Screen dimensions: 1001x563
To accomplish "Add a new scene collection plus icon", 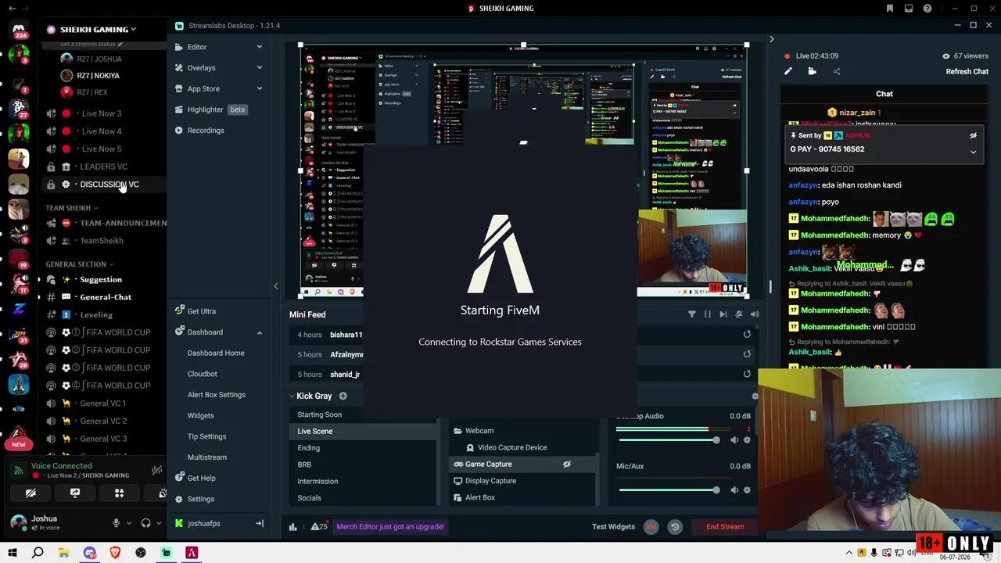I will (x=343, y=396).
